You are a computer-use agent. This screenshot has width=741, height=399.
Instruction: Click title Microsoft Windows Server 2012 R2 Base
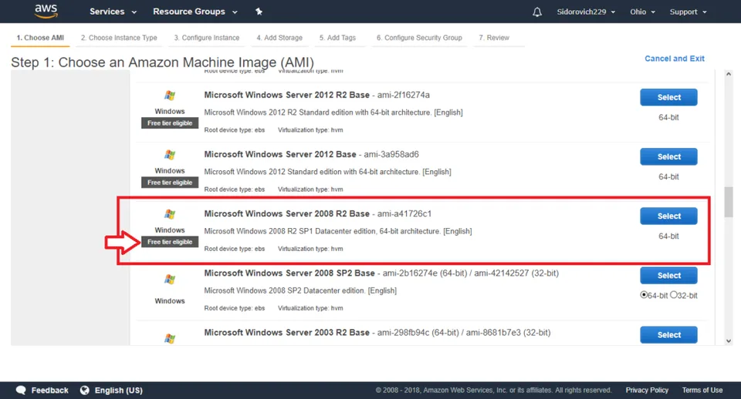click(x=287, y=95)
